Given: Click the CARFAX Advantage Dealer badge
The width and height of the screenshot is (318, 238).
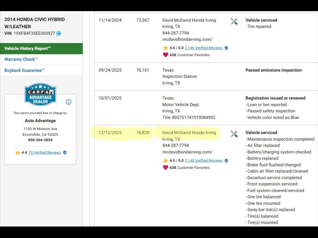Looking at the screenshot, I should [40, 94].
